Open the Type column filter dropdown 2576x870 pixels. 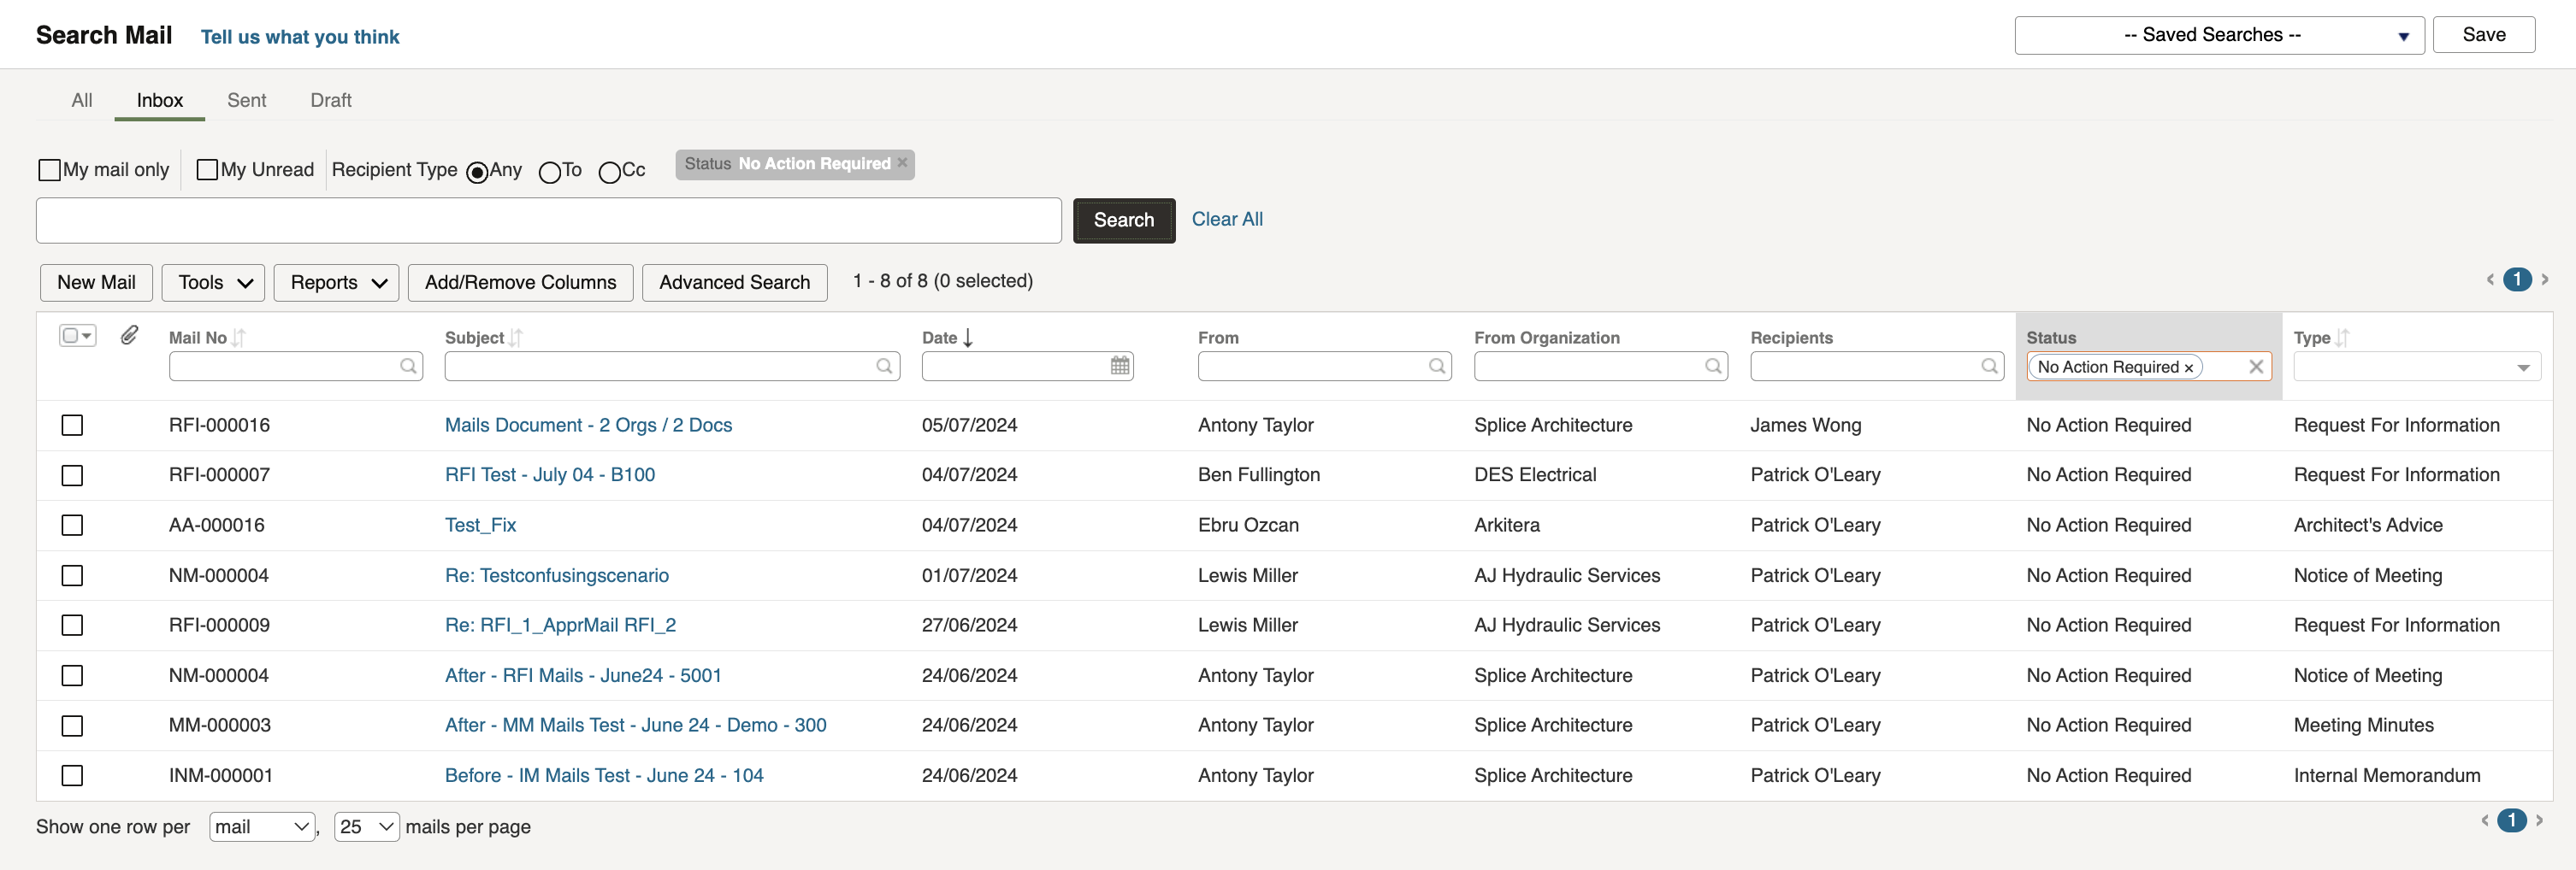click(x=2416, y=367)
